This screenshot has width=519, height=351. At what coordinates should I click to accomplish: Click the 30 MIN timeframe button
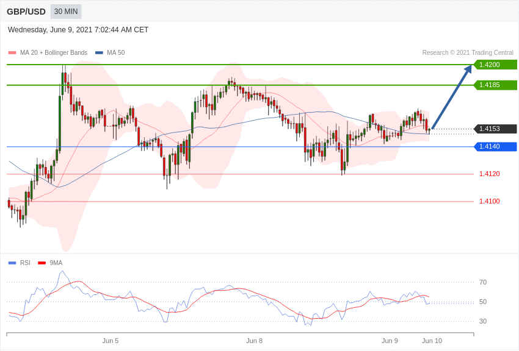[66, 12]
